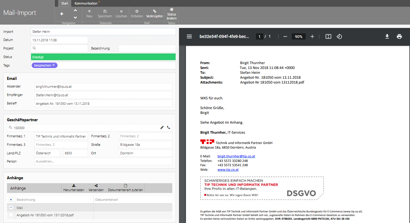This screenshot has height=223, width=410.
Task: Create a new record with Neu
Action: point(89,14)
